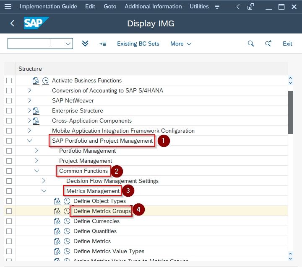Viewport: 302px width, 267px height.
Task: Open documentation icon for Define Metrics
Action: coord(57,241)
